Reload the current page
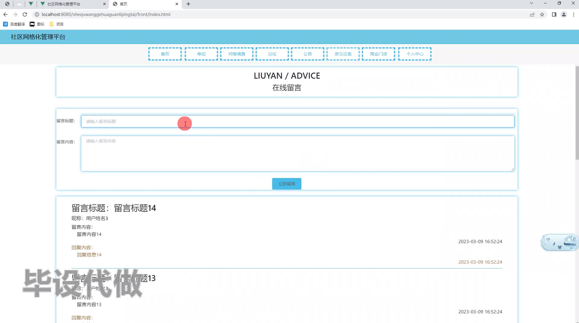 tap(25, 14)
